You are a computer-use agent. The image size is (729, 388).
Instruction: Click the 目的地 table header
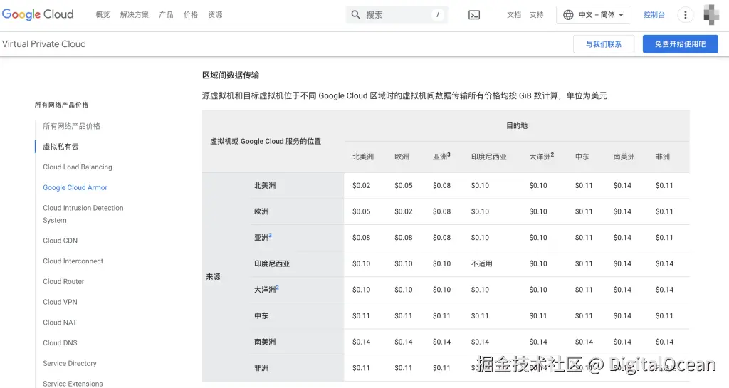click(x=517, y=125)
